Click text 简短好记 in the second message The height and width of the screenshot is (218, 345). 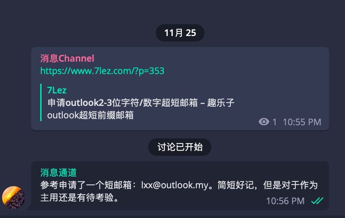pyautogui.click(x=236, y=185)
